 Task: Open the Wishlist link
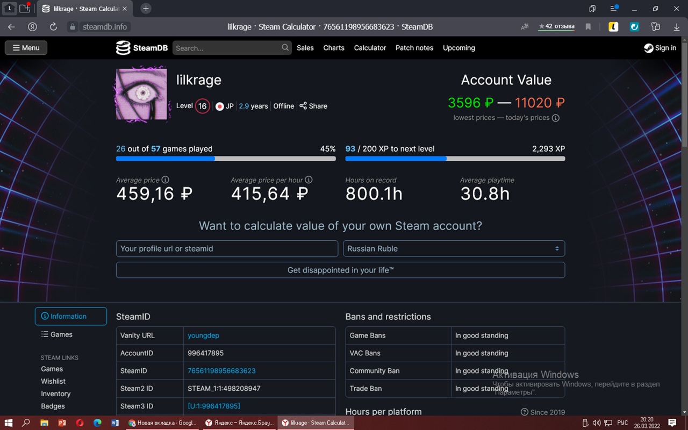53,381
